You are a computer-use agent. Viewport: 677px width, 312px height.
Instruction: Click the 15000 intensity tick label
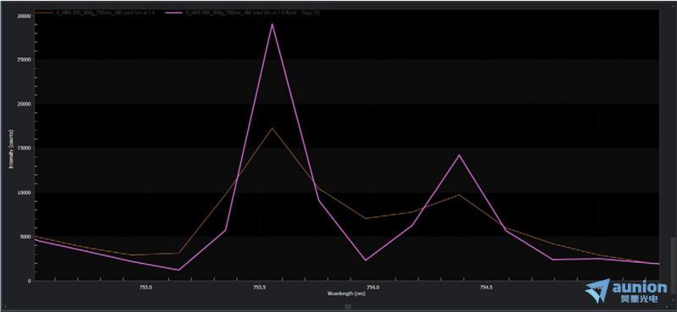point(25,149)
